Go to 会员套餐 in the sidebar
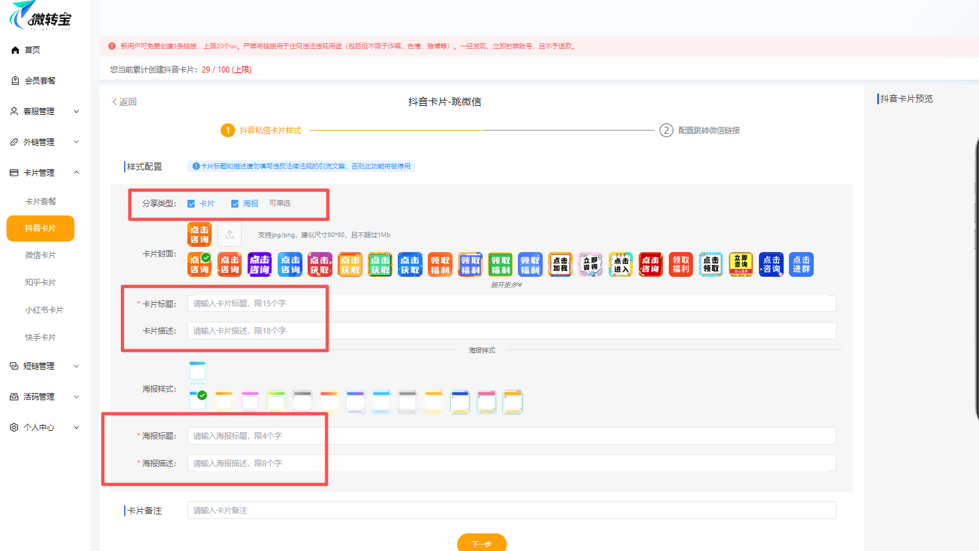The width and height of the screenshot is (979, 551). (x=40, y=81)
